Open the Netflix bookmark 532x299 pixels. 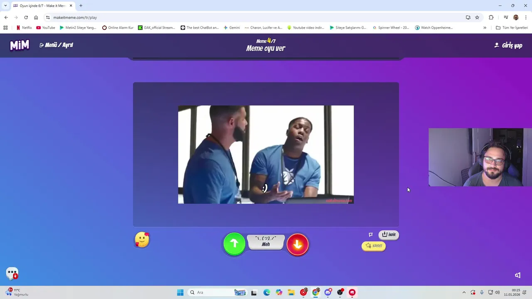24,28
